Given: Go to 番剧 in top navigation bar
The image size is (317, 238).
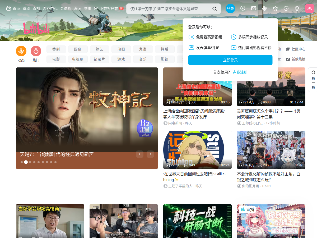Looking at the screenshot, I should tap(26, 8).
